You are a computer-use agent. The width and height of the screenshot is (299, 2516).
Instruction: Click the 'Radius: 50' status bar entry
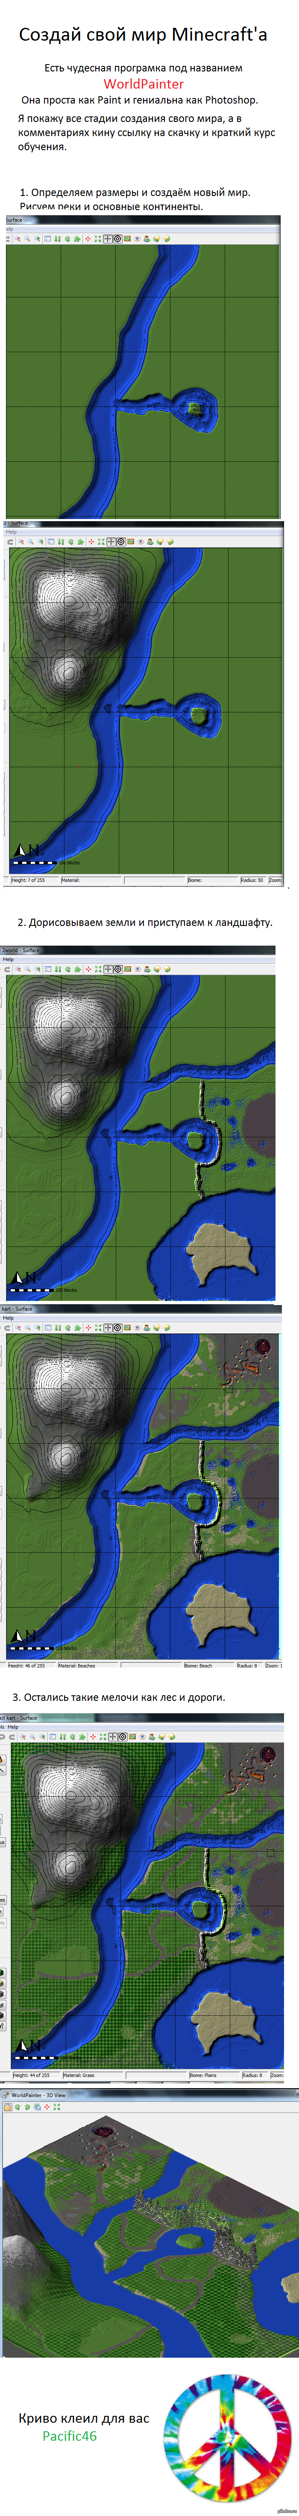tap(252, 880)
